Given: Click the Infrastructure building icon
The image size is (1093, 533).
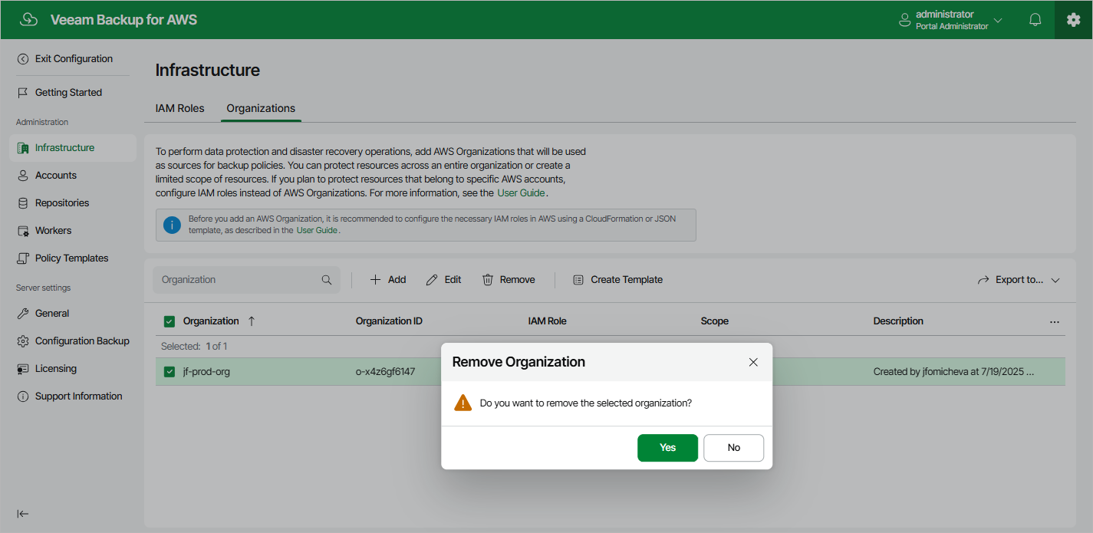Looking at the screenshot, I should (x=23, y=148).
